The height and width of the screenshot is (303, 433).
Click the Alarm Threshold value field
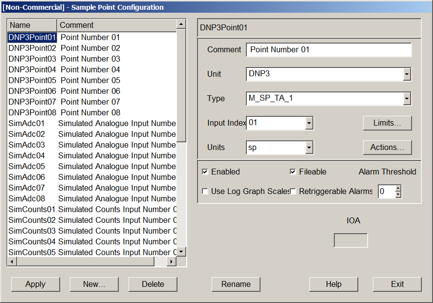click(x=387, y=192)
